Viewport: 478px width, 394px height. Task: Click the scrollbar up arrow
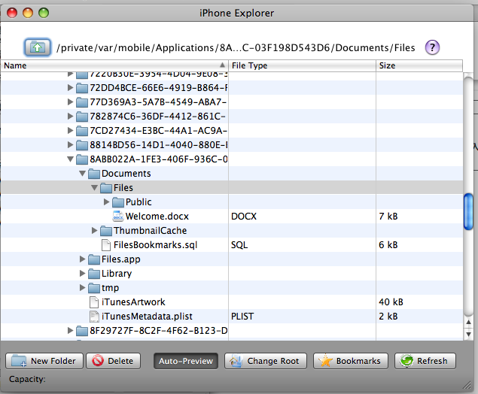click(x=468, y=322)
